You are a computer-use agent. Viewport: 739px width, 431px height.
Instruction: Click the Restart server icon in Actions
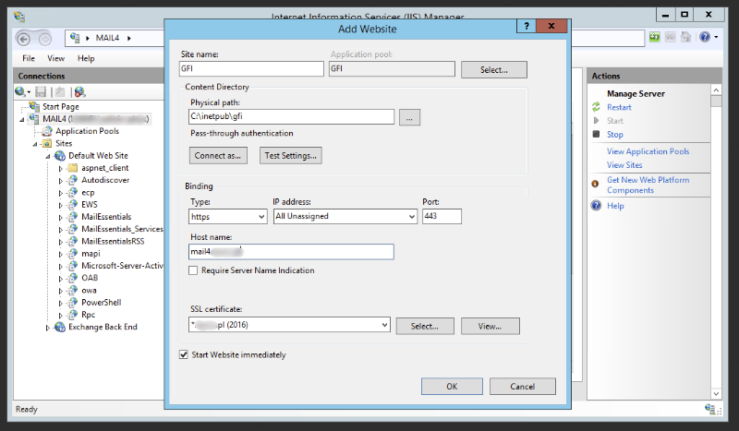[x=597, y=107]
